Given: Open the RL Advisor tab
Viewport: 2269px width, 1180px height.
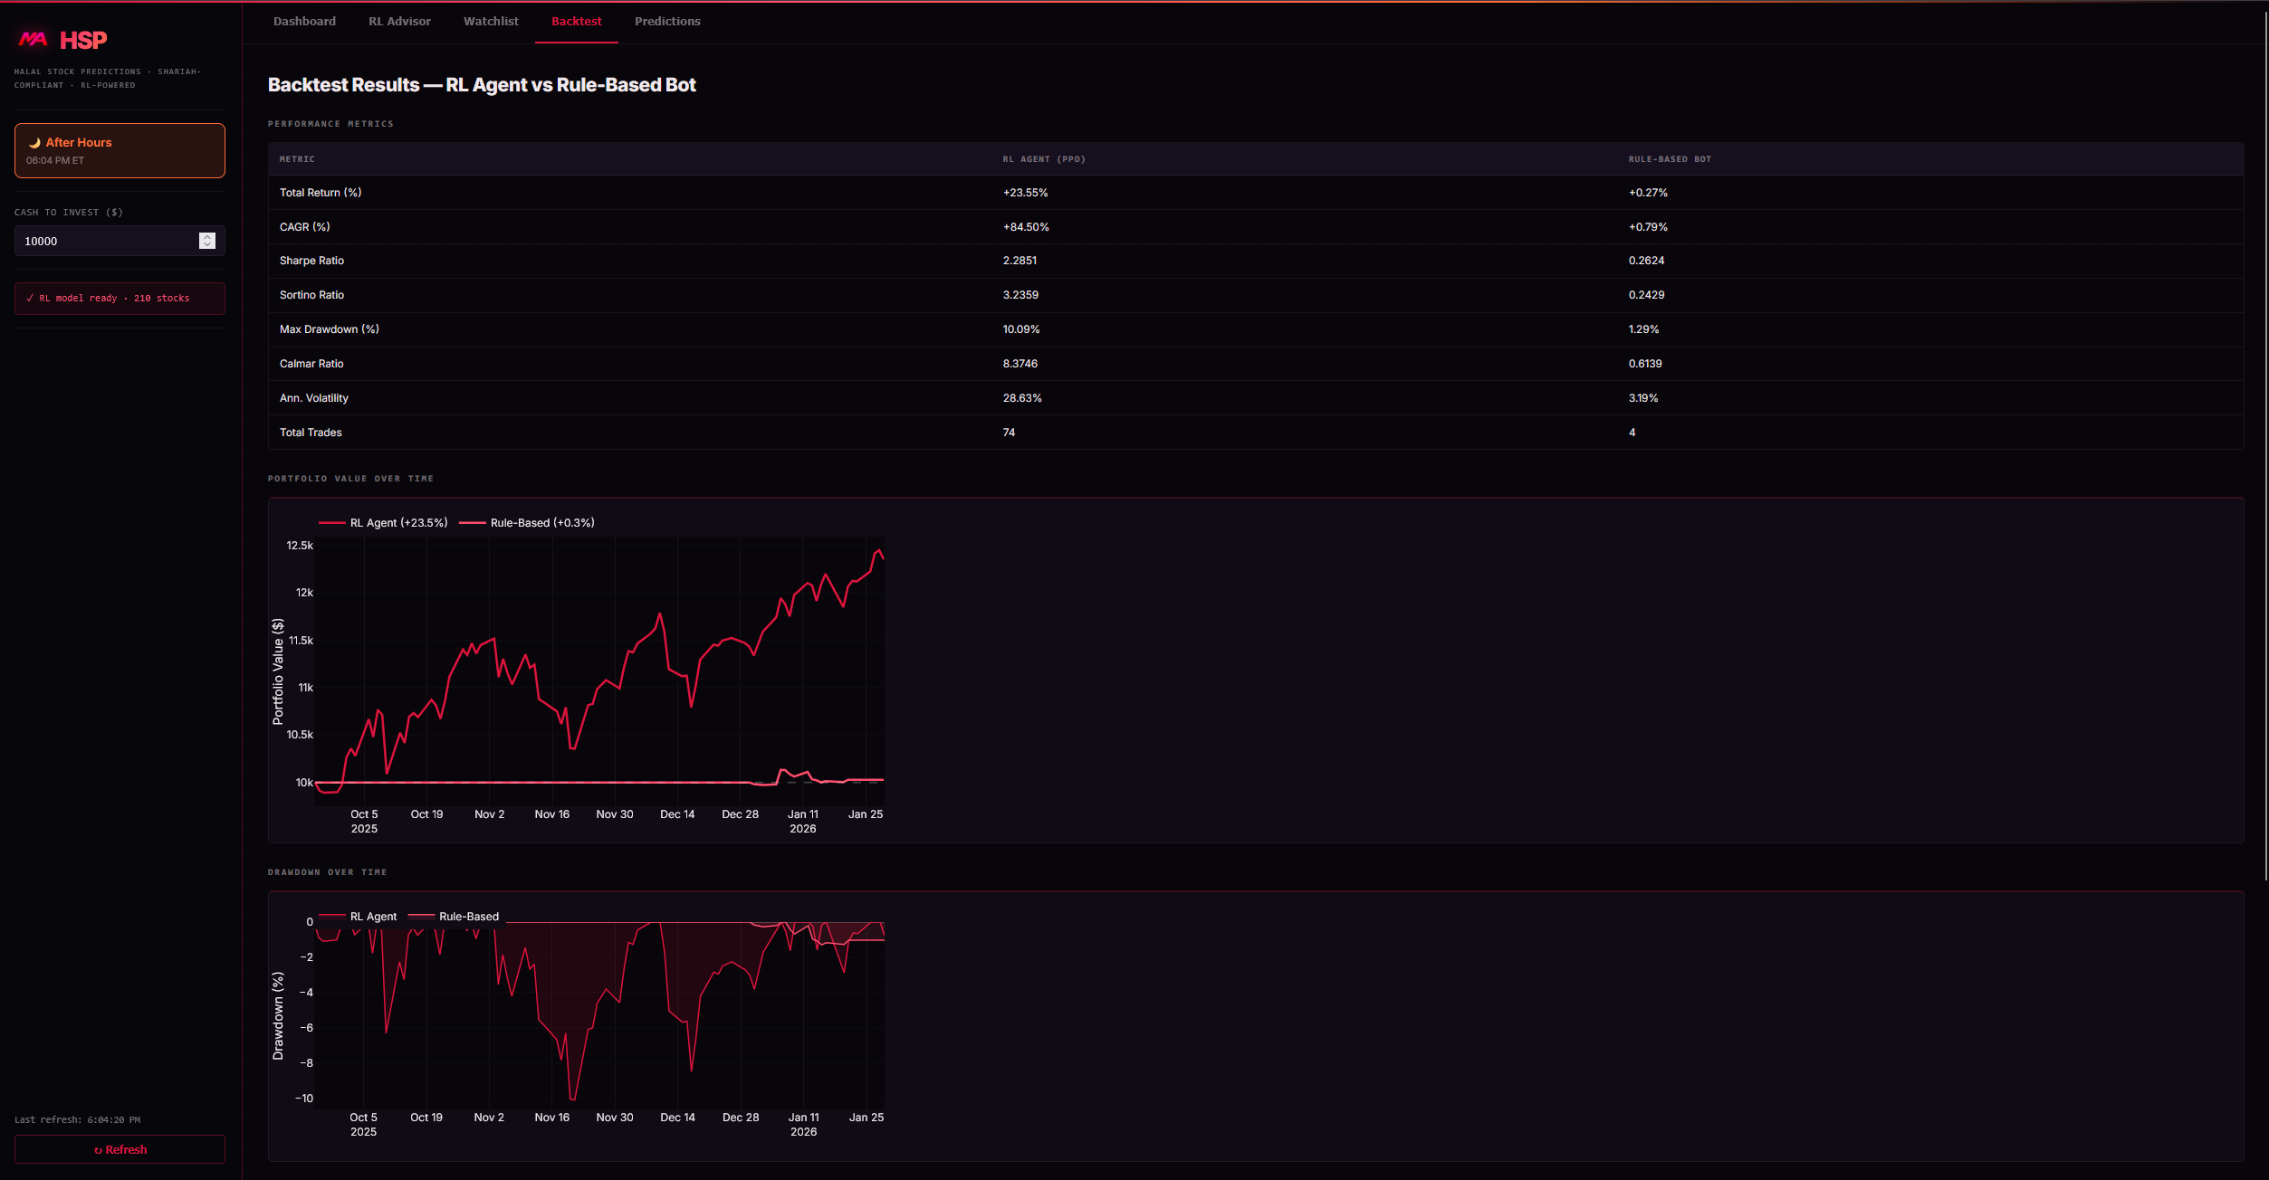Looking at the screenshot, I should point(398,21).
